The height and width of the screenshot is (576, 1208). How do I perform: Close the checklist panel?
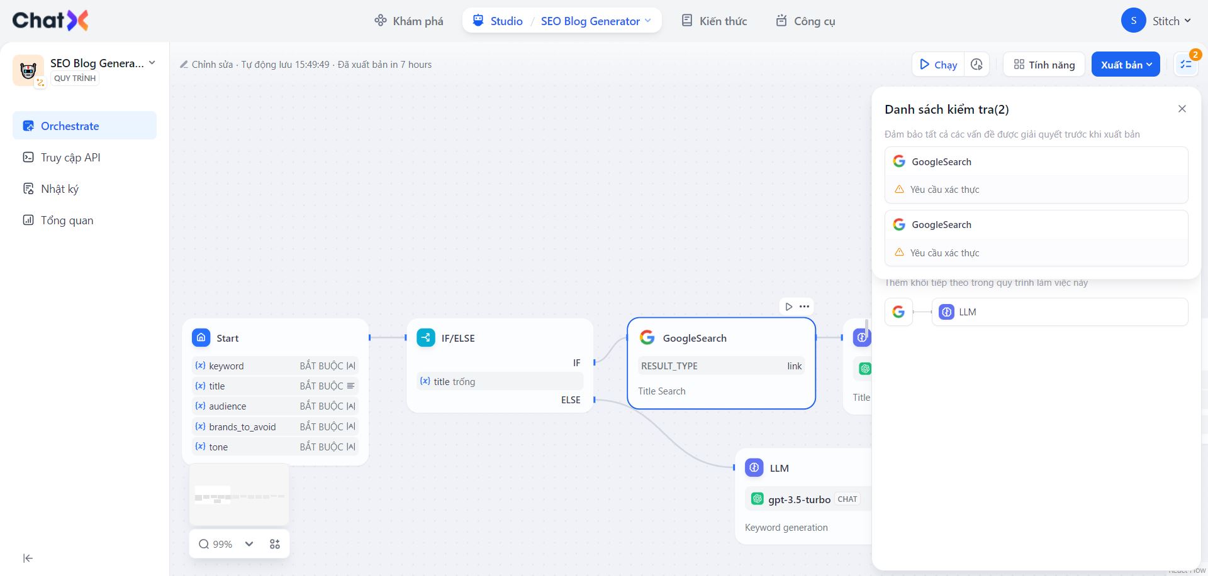[1182, 109]
